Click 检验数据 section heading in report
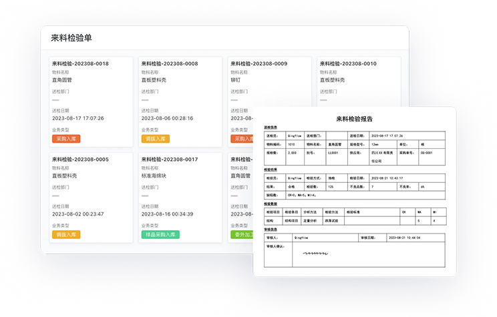 pyautogui.click(x=271, y=204)
